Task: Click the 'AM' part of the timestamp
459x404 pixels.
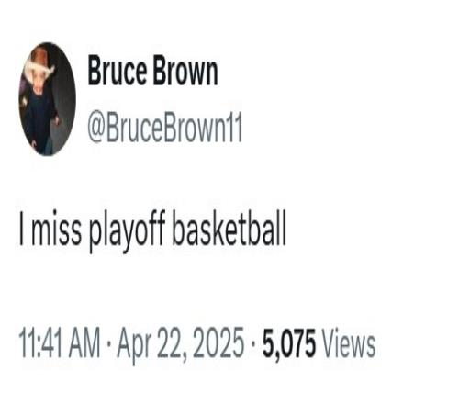Action: (x=84, y=342)
